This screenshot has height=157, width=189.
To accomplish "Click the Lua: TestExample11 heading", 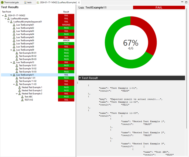I will pyautogui.click(x=92, y=8).
